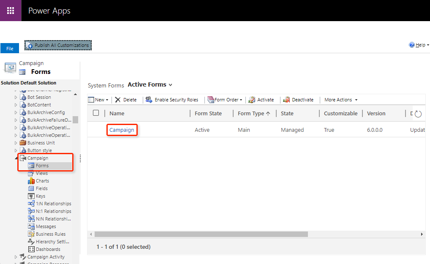Click the Campaign Activity entity icon

[23, 257]
